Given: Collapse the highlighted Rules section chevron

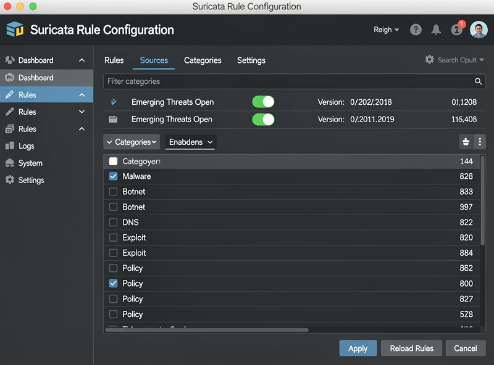Looking at the screenshot, I should (x=82, y=95).
